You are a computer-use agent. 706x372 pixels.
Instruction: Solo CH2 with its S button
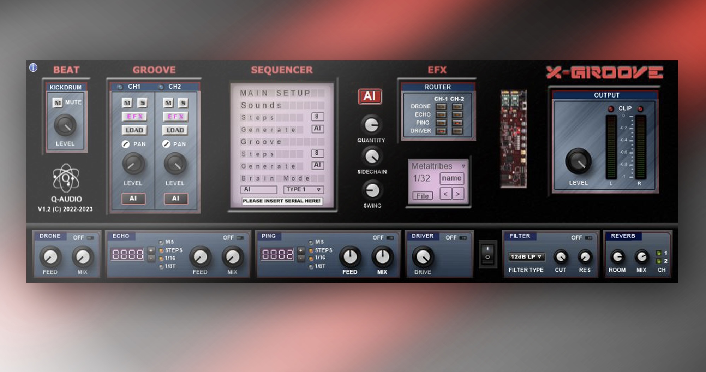183,103
